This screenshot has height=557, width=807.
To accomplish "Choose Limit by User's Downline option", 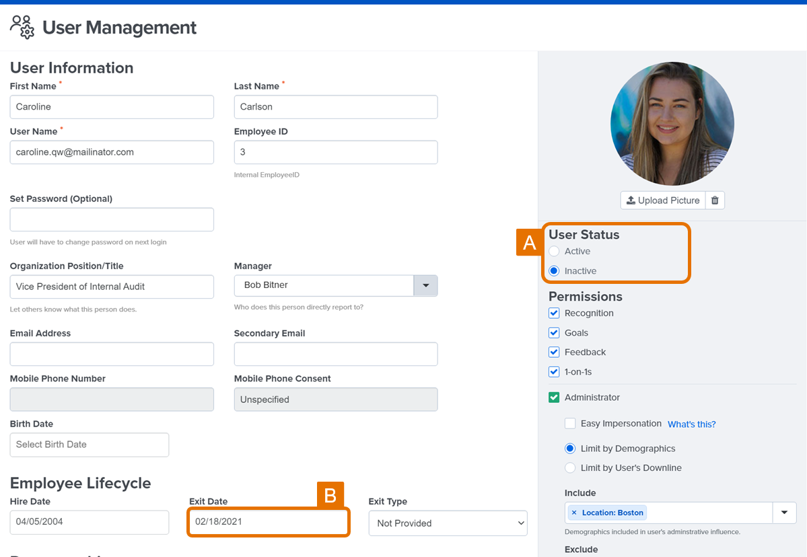I will pos(570,468).
